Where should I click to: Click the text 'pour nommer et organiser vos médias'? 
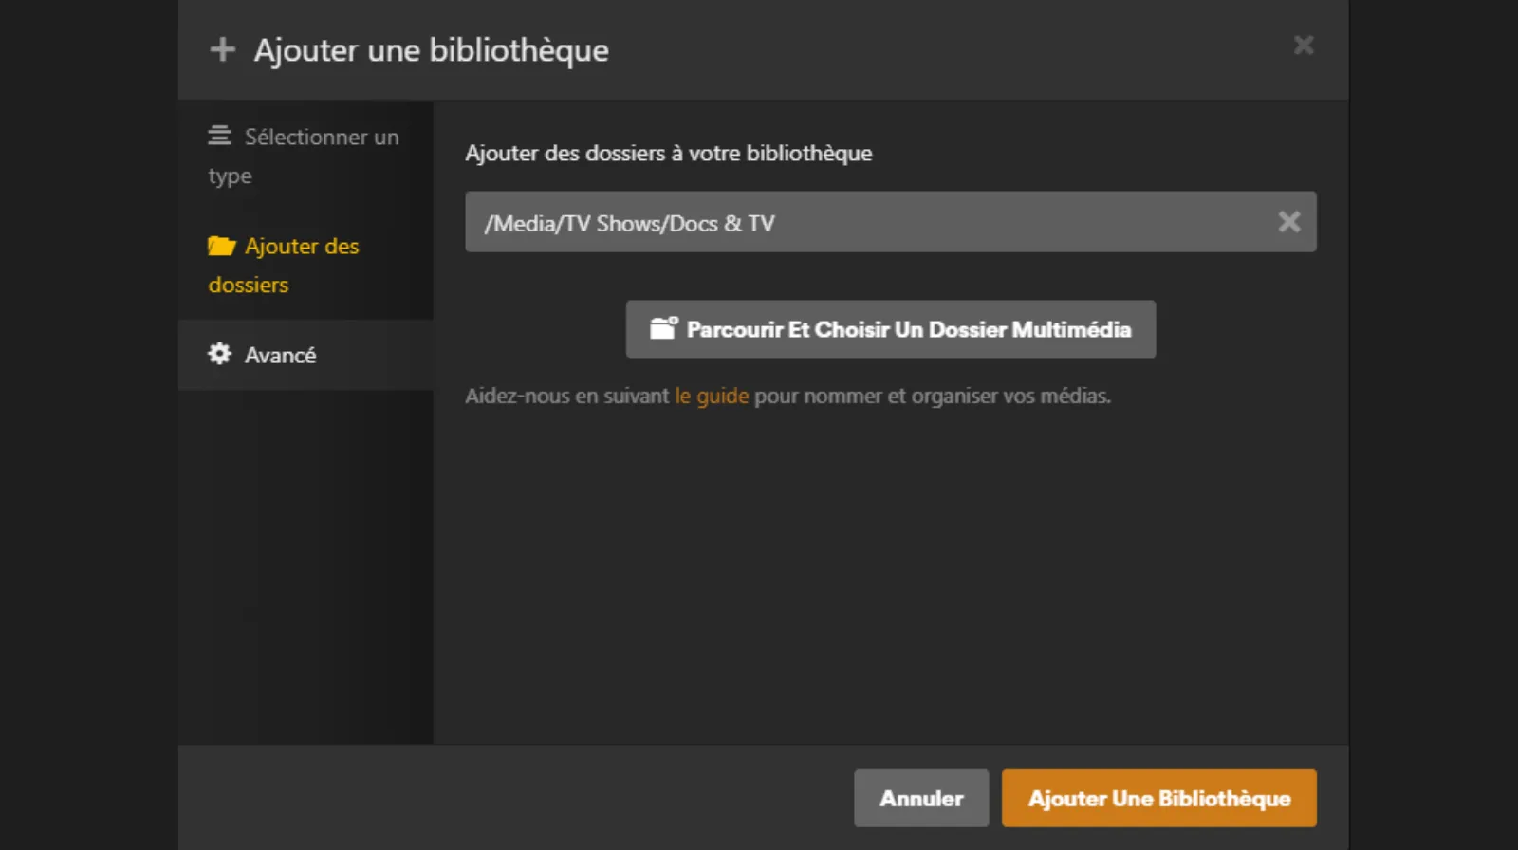(932, 396)
